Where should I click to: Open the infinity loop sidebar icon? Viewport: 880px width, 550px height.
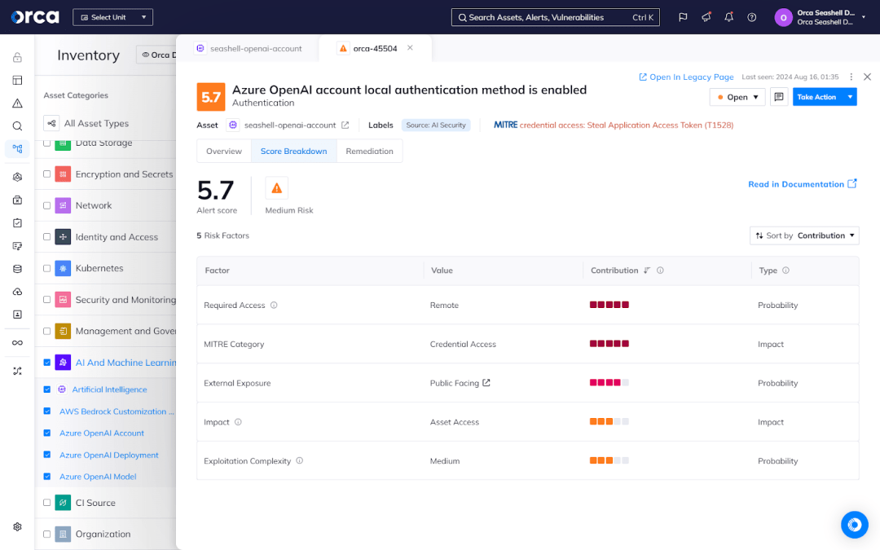click(x=17, y=343)
